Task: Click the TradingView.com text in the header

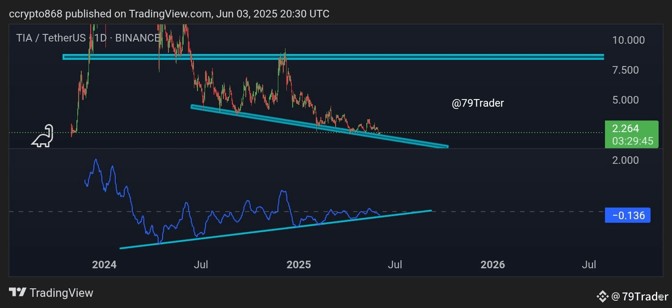Action: point(170,14)
